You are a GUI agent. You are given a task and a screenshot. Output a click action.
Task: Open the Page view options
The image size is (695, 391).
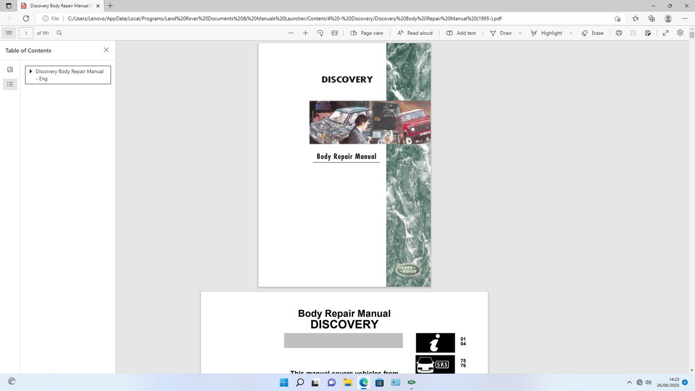click(x=367, y=33)
